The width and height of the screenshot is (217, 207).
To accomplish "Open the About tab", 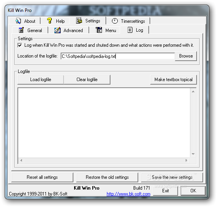I will (x=25, y=21).
